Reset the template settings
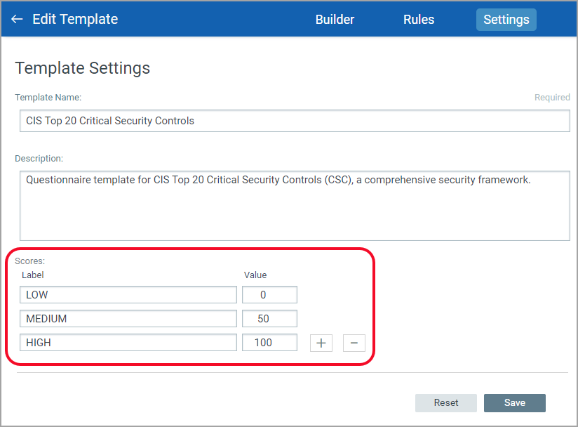The width and height of the screenshot is (578, 427). 446,402
